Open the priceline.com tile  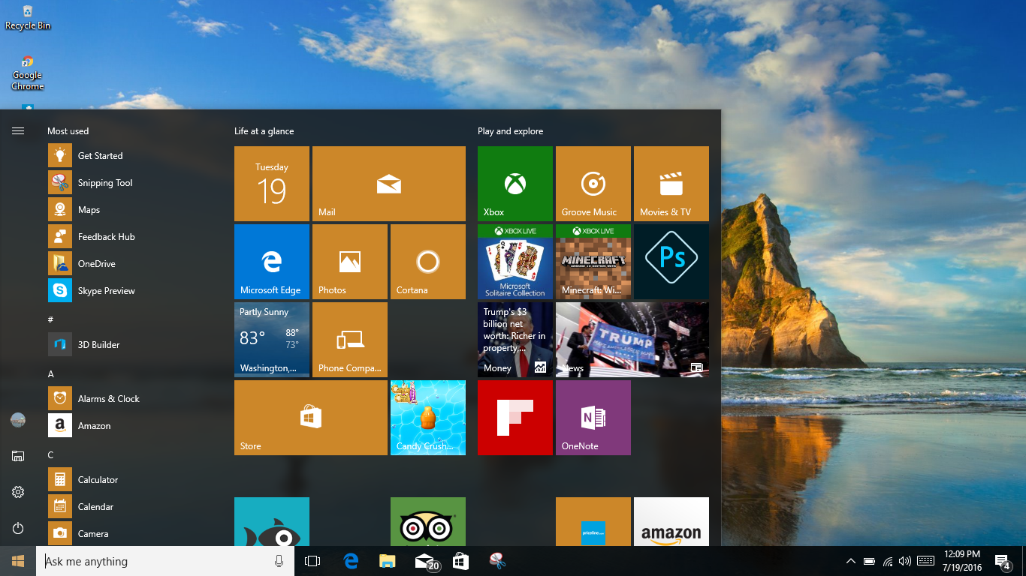[x=593, y=521]
